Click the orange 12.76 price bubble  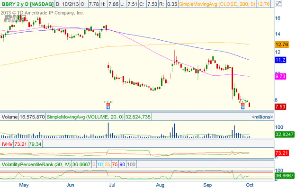point(282,45)
